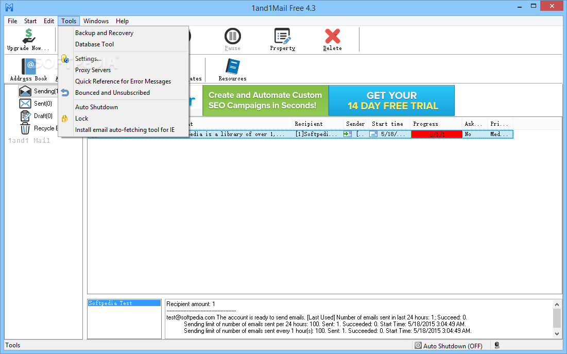The width and height of the screenshot is (567, 354).
Task: Click the 1and1Mail app logo in title bar
Action: tap(9, 7)
